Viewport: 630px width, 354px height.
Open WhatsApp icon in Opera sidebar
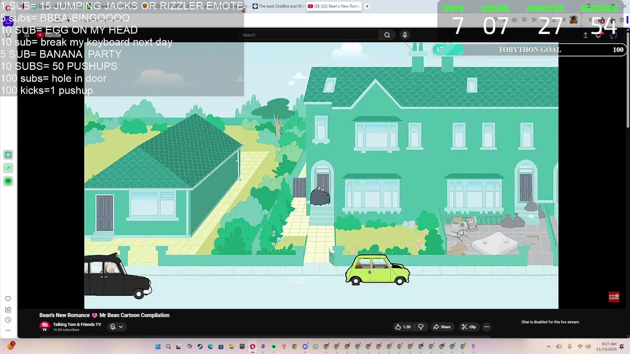[x=8, y=168]
